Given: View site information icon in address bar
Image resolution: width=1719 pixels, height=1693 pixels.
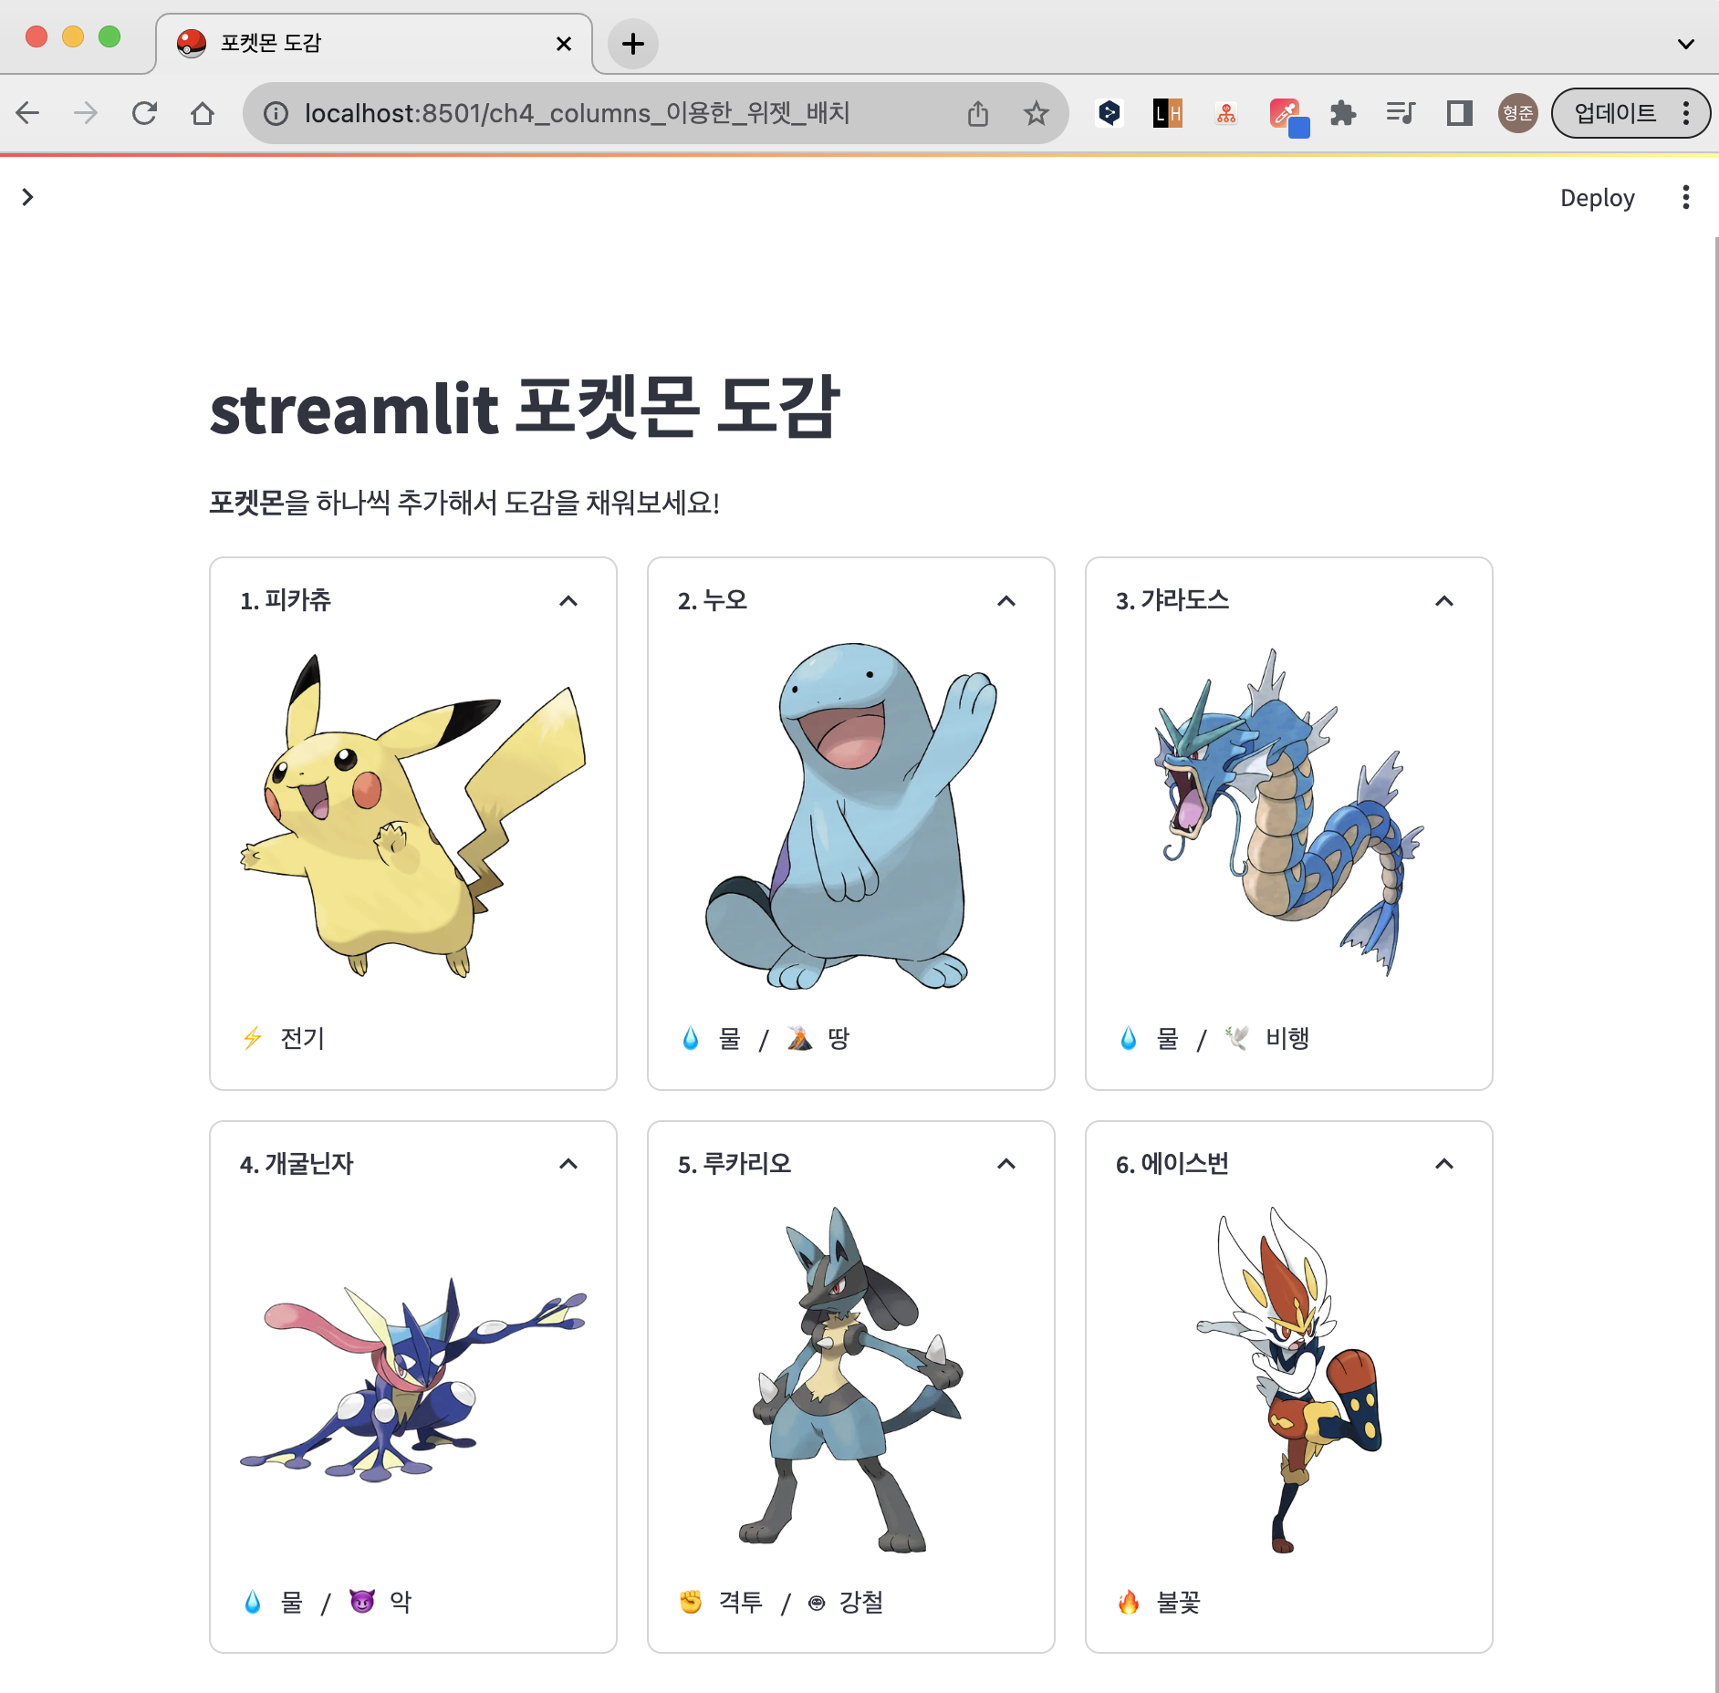Looking at the screenshot, I should [276, 113].
